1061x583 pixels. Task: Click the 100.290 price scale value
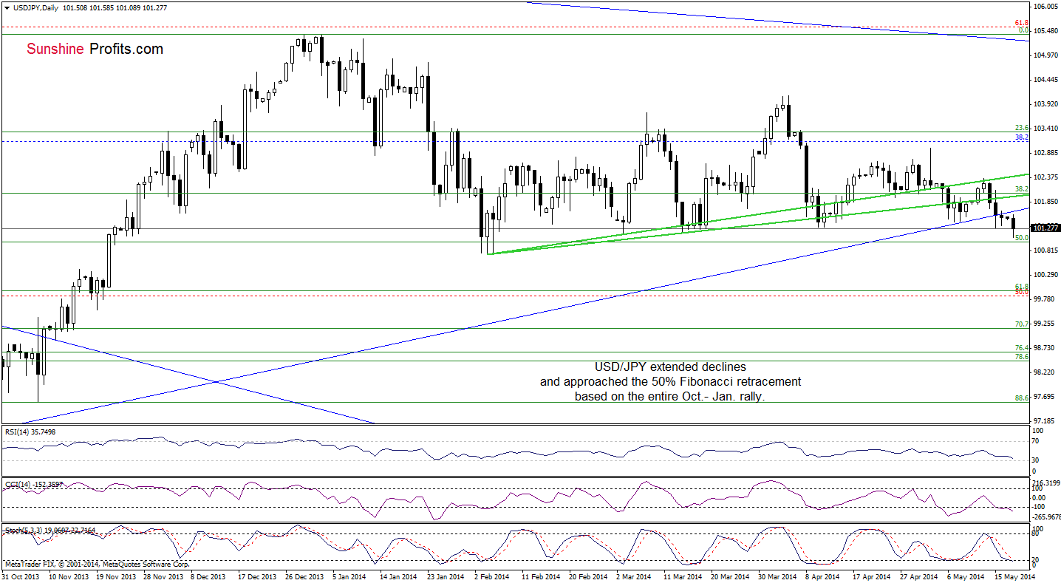pyautogui.click(x=1046, y=275)
